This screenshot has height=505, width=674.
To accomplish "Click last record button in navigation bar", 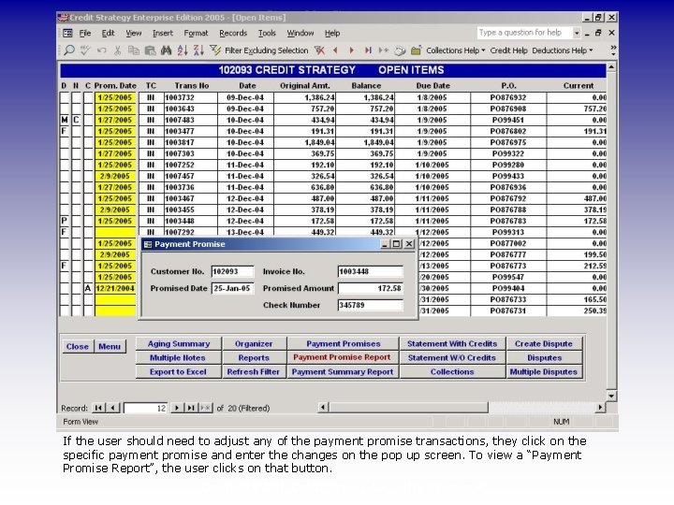I will [x=191, y=408].
